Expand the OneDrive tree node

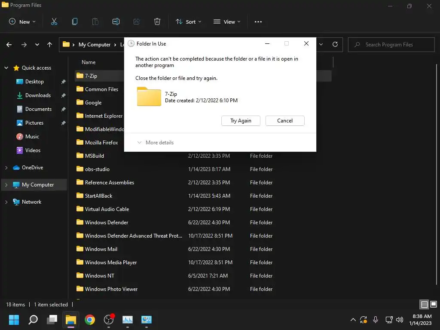click(6, 168)
